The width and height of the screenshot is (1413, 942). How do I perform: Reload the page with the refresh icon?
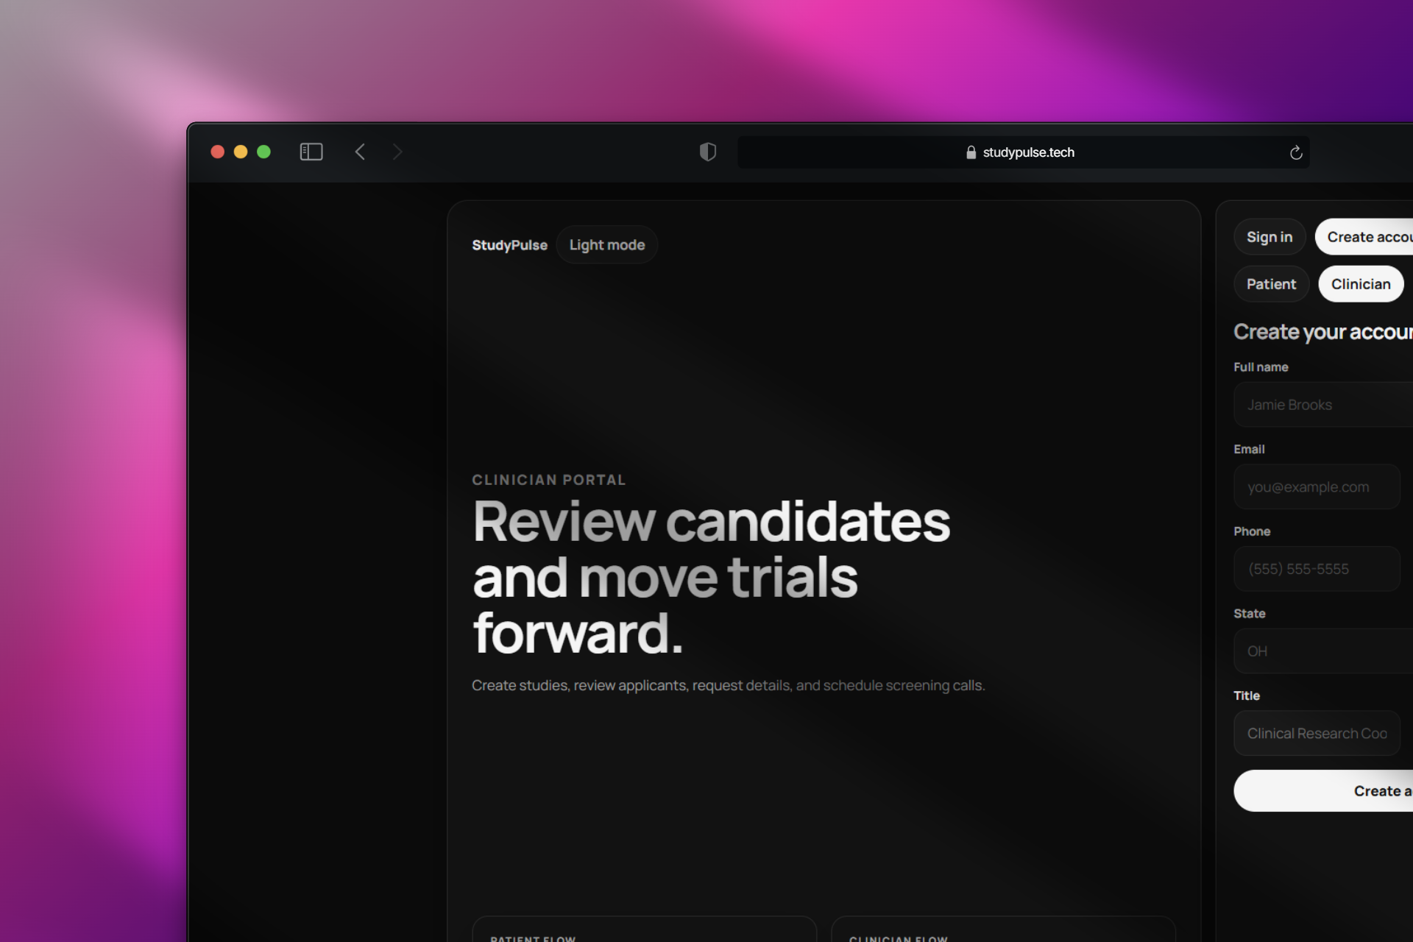pyautogui.click(x=1296, y=152)
